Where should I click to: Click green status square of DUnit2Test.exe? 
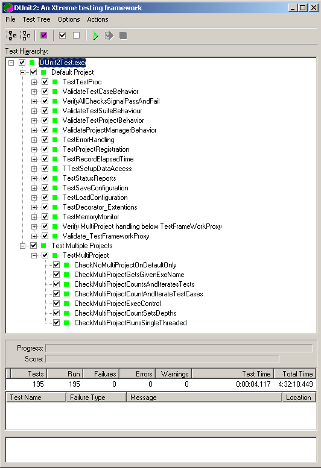point(32,63)
